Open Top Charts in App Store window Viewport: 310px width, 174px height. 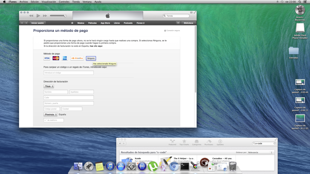coord(184,143)
